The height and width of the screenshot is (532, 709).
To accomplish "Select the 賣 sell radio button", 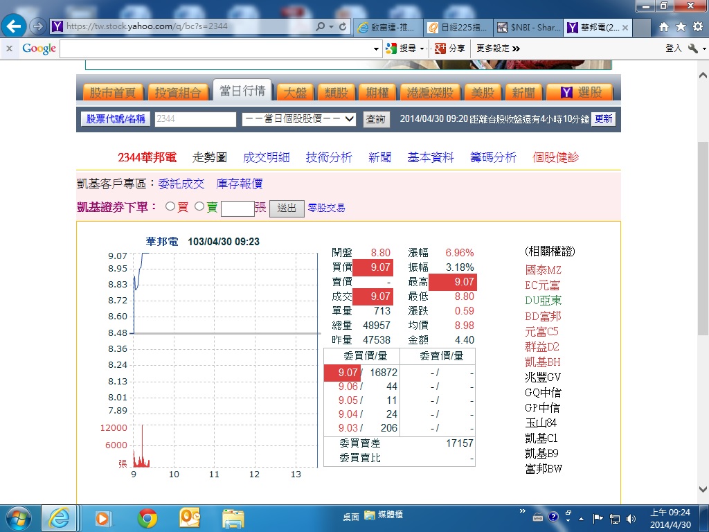I will (x=199, y=206).
